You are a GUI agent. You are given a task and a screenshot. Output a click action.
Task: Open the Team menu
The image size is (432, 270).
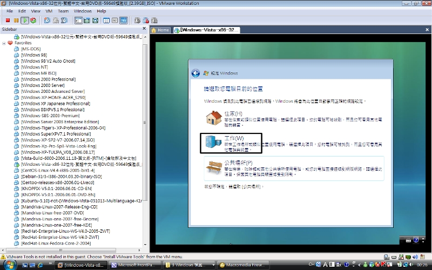click(63, 11)
